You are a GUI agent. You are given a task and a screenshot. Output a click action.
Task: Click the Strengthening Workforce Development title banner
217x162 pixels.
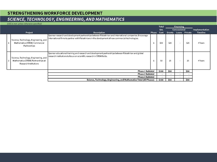click(x=55, y=13)
